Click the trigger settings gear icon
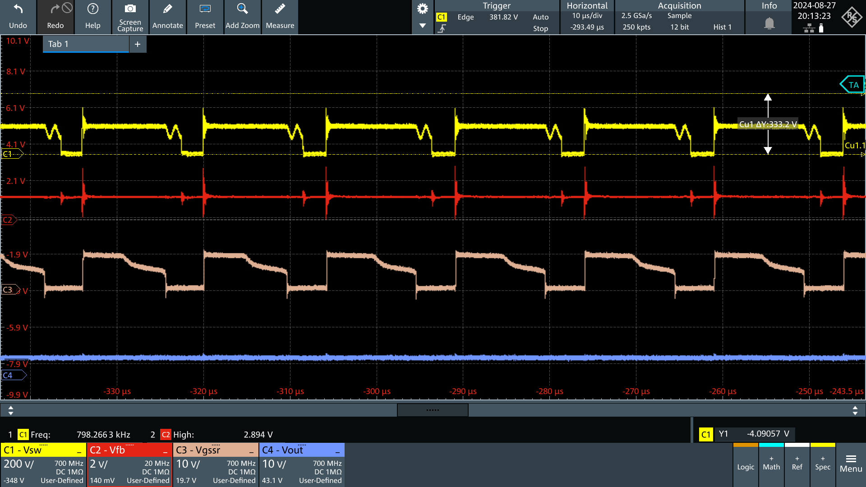This screenshot has width=866, height=487. [423, 9]
